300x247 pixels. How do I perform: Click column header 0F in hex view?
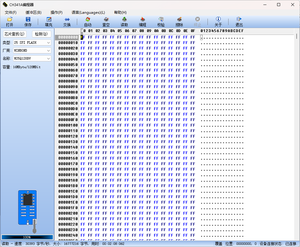coord(193,31)
